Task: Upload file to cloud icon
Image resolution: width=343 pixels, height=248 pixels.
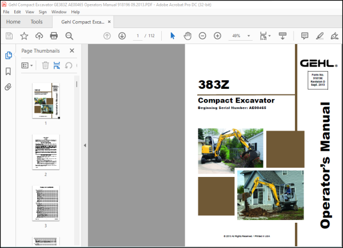Action: 39,36
